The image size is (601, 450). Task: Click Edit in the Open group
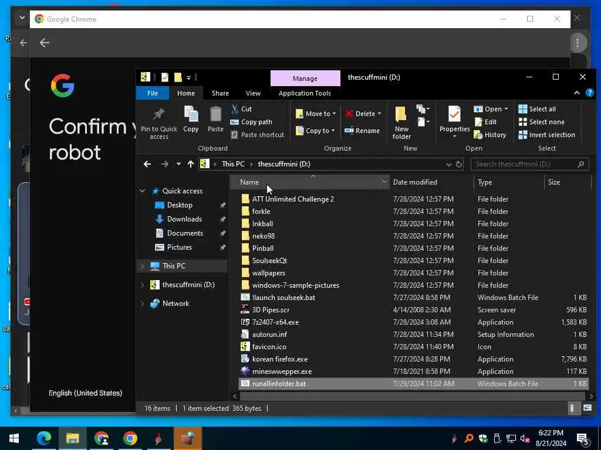(x=485, y=122)
